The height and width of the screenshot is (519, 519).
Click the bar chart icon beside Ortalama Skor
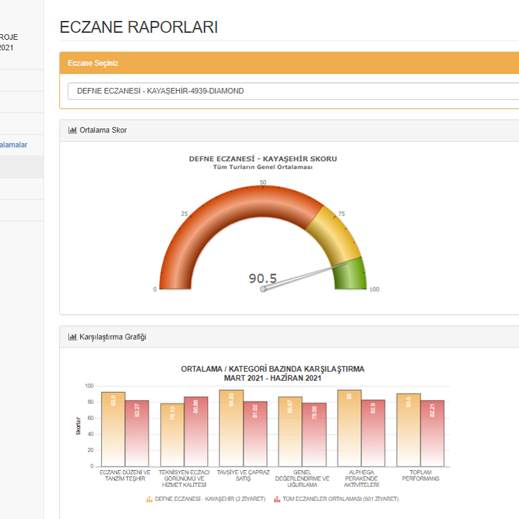click(72, 130)
